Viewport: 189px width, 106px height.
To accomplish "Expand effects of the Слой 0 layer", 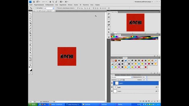I will 158,91.
